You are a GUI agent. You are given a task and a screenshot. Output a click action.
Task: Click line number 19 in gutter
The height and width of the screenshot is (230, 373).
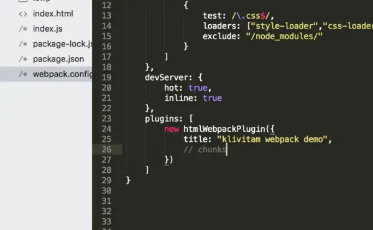106,77
